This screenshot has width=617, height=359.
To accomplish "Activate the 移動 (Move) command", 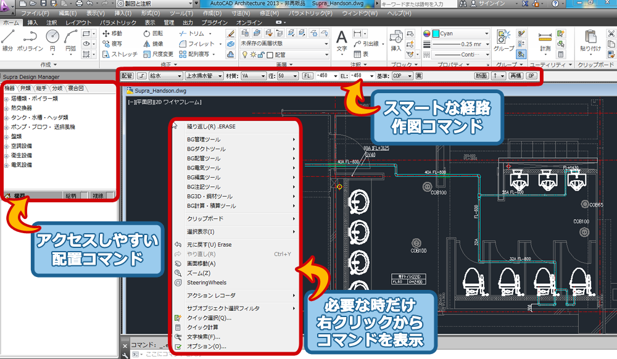I will [x=112, y=33].
